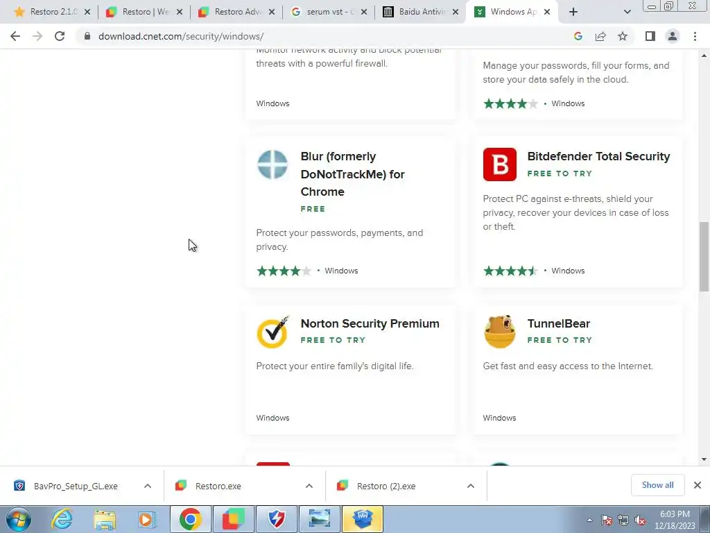
Task: Click Show all downloads
Action: point(657,485)
